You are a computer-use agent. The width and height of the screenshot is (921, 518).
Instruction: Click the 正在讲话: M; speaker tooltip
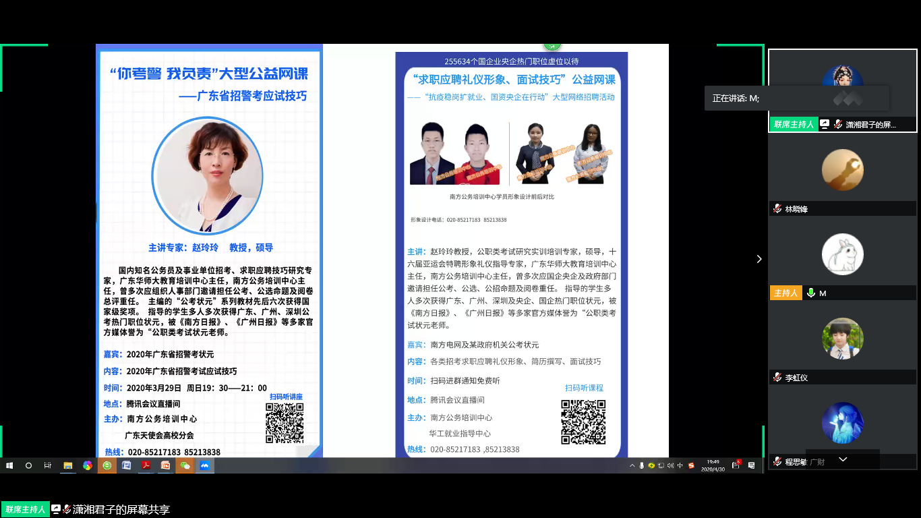pyautogui.click(x=797, y=98)
